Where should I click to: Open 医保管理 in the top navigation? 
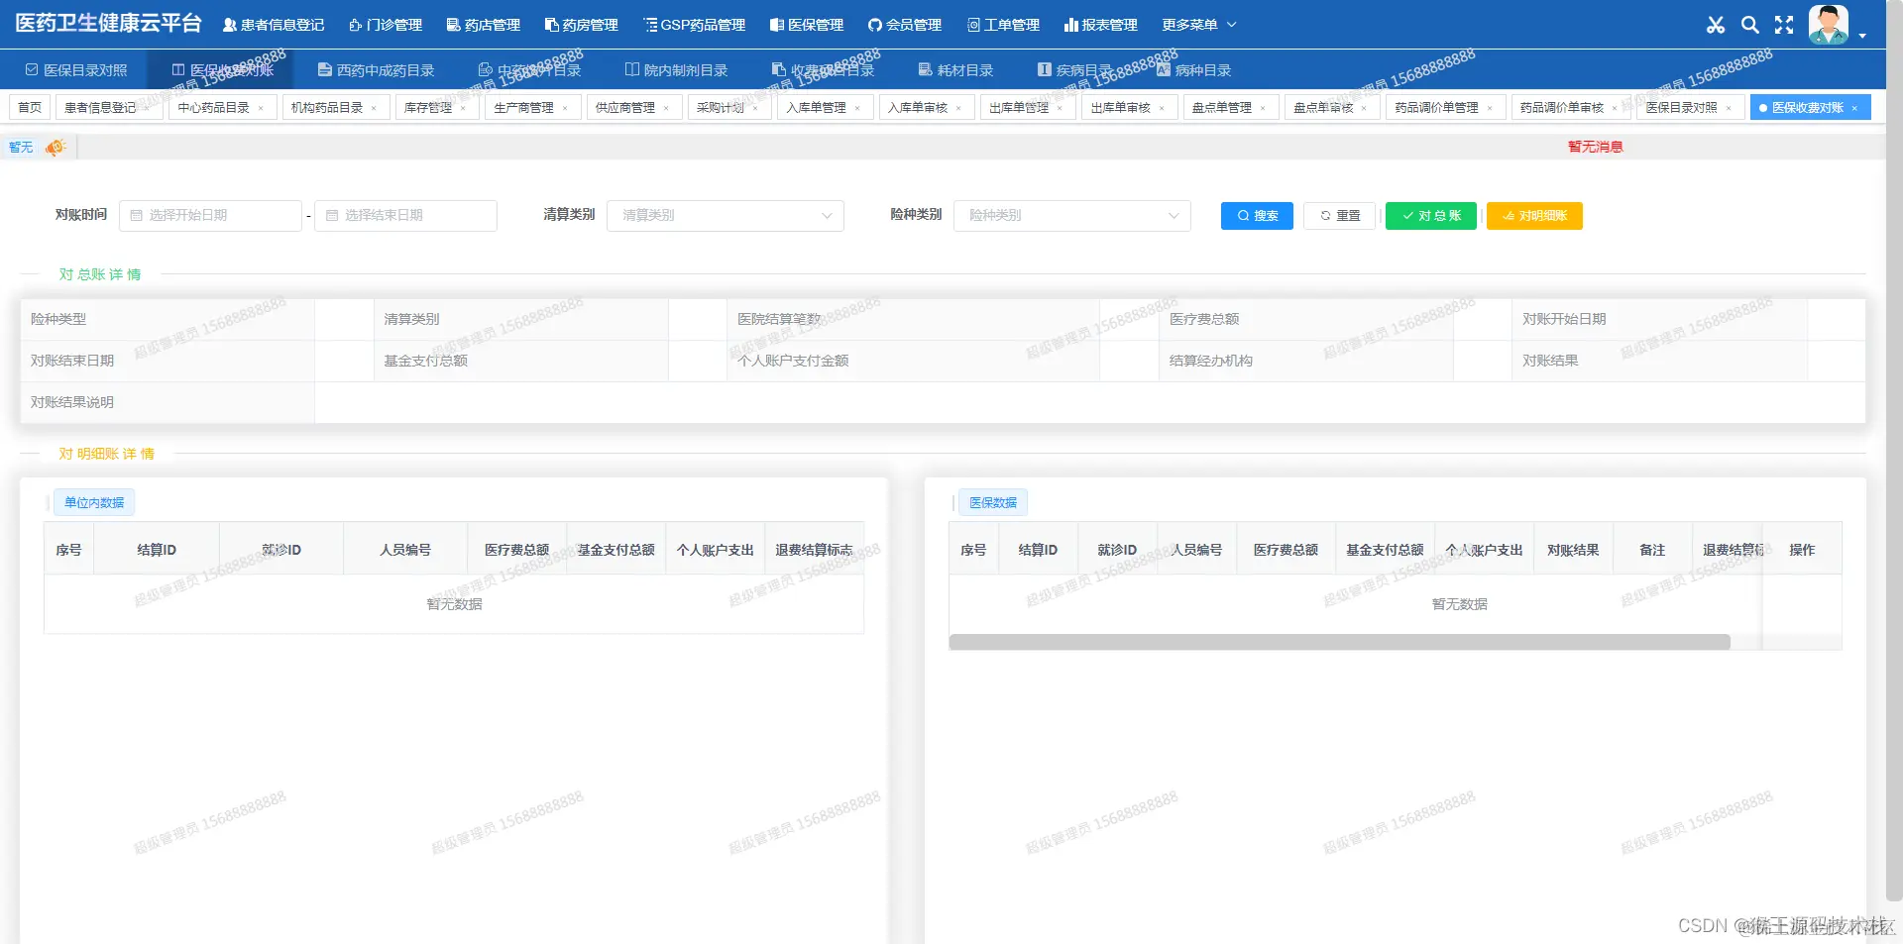(x=807, y=25)
